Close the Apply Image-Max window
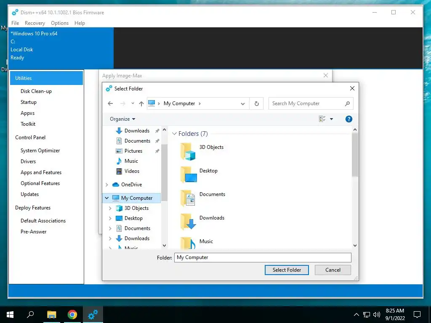431x323 pixels. coord(326,75)
